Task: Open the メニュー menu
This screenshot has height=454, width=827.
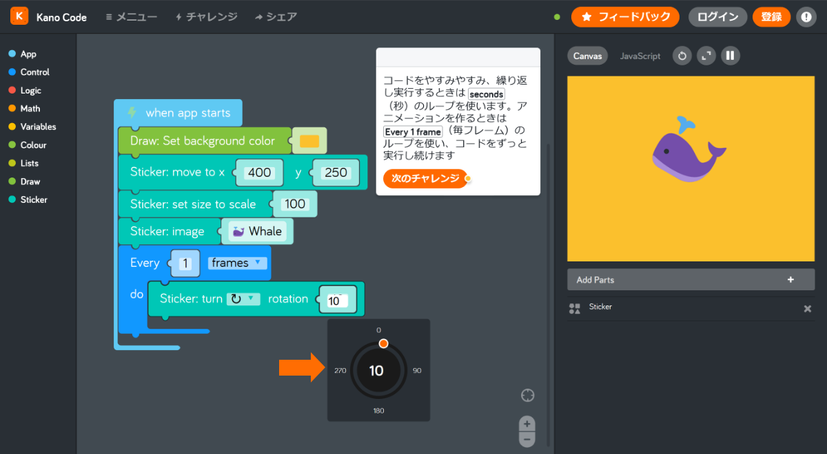Action: pyautogui.click(x=130, y=17)
